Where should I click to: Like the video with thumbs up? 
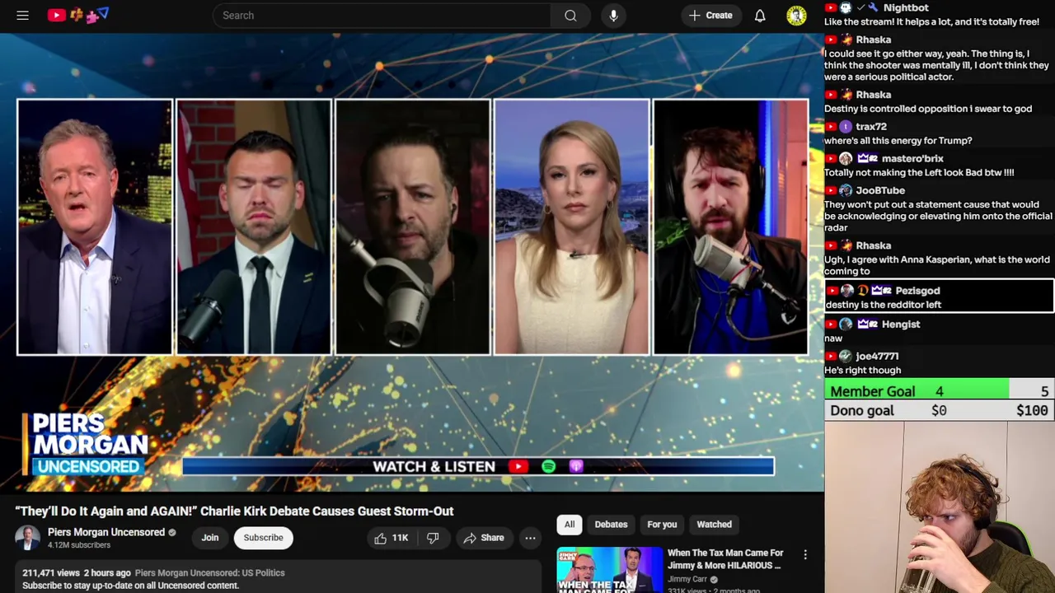(390, 538)
